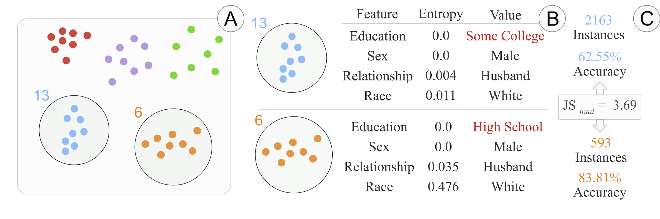Click the blue cluster beside the Education Some College row
Screen dimensions: 660x219
coord(291,58)
